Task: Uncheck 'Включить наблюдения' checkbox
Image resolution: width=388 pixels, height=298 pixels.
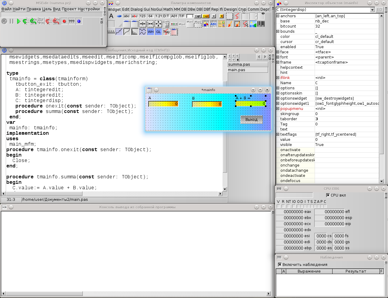Action: (x=280, y=264)
